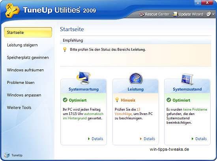Click the Empfehlung header label
Image resolution: width=217 pixels, height=161 pixels.
click(x=73, y=41)
